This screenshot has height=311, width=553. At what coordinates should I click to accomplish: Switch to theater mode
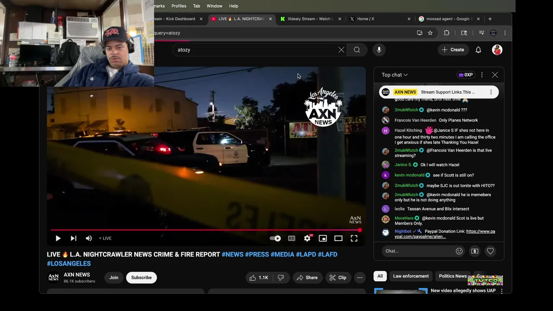point(338,238)
